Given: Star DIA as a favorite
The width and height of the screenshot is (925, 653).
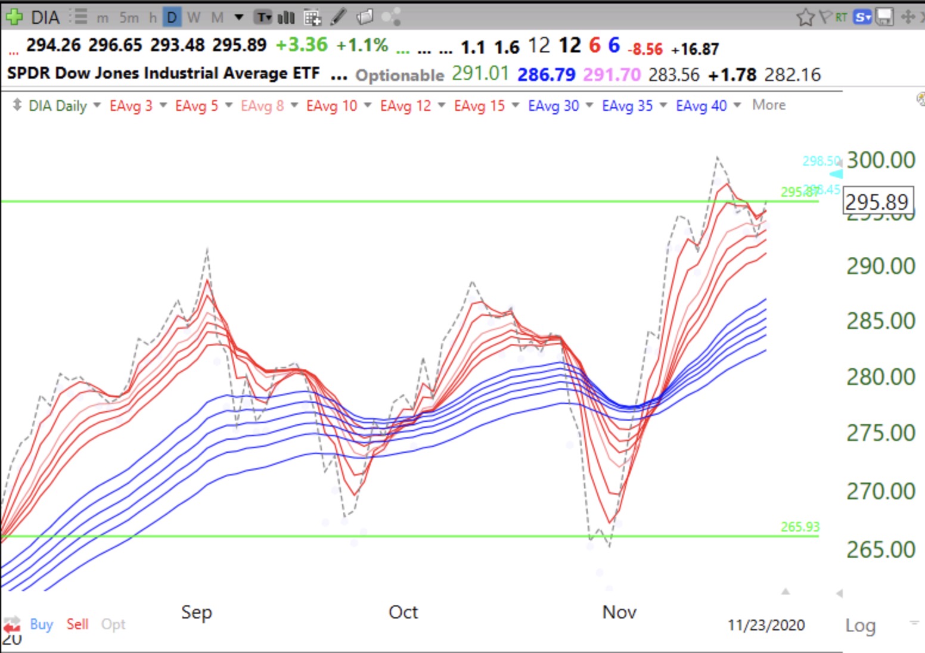Looking at the screenshot, I should (805, 17).
